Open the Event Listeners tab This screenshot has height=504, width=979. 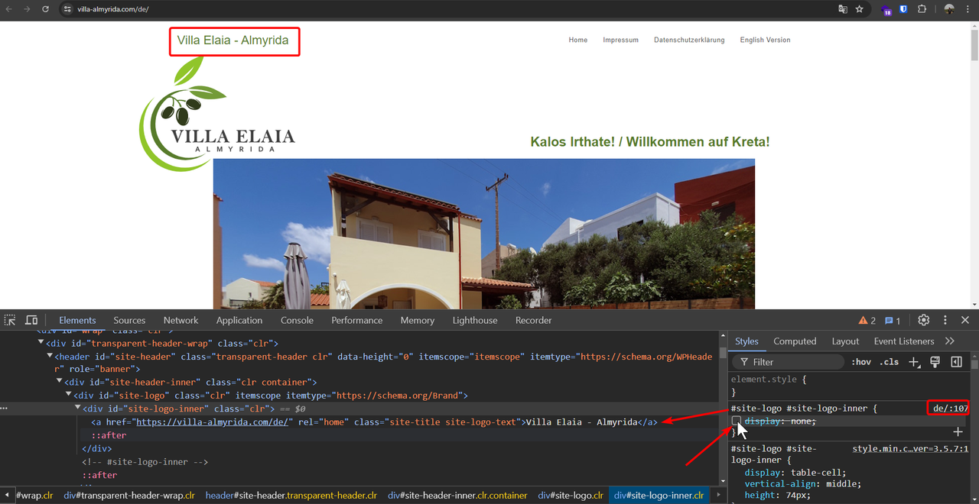tap(904, 341)
